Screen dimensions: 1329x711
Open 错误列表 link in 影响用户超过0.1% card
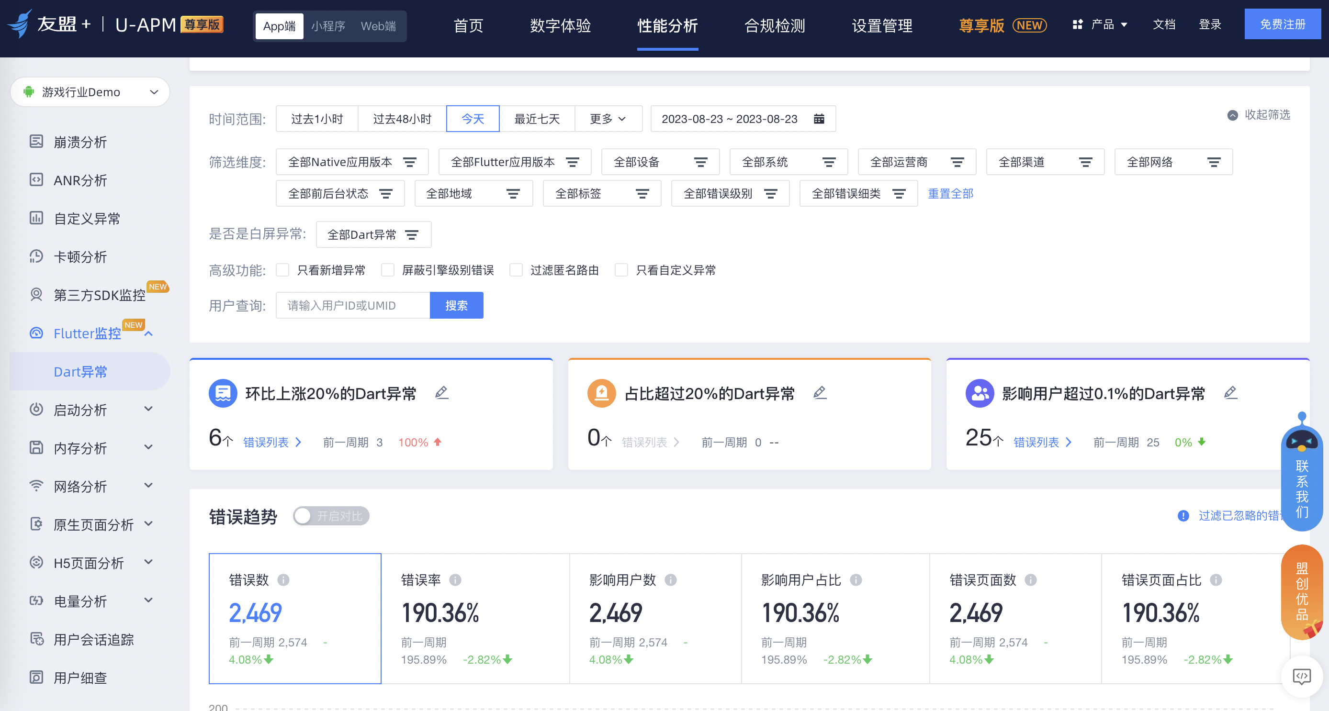click(1042, 442)
